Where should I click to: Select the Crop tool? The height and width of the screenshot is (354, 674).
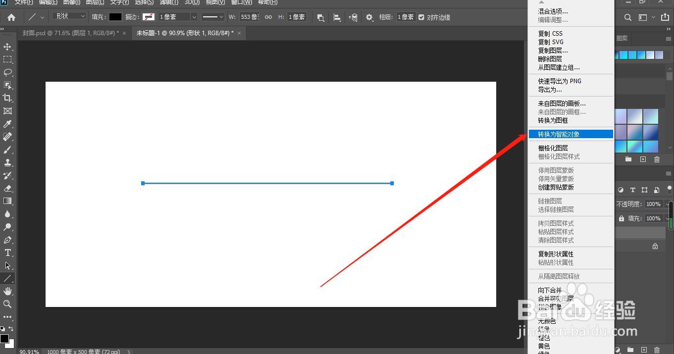pyautogui.click(x=7, y=98)
